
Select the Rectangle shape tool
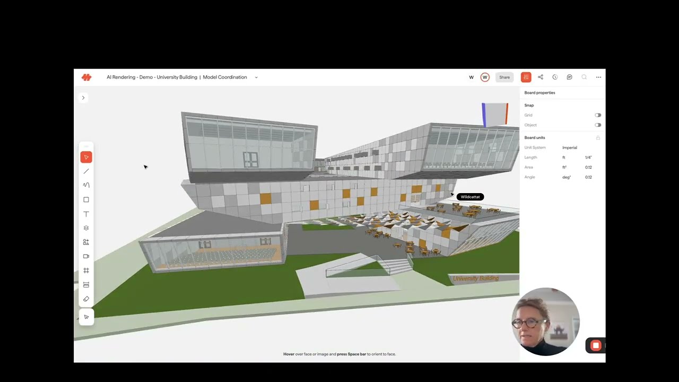click(86, 199)
